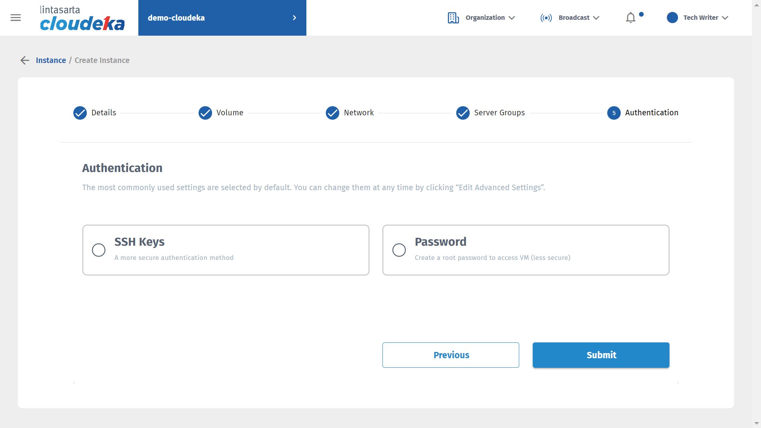
Task: Open the notifications bell
Action: click(x=631, y=18)
